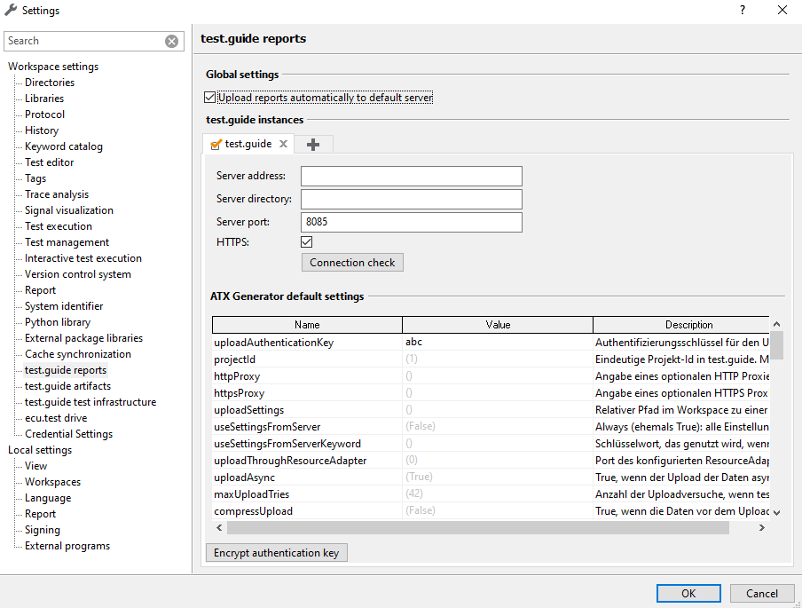
Task: Select the projectId row
Action: point(491,359)
